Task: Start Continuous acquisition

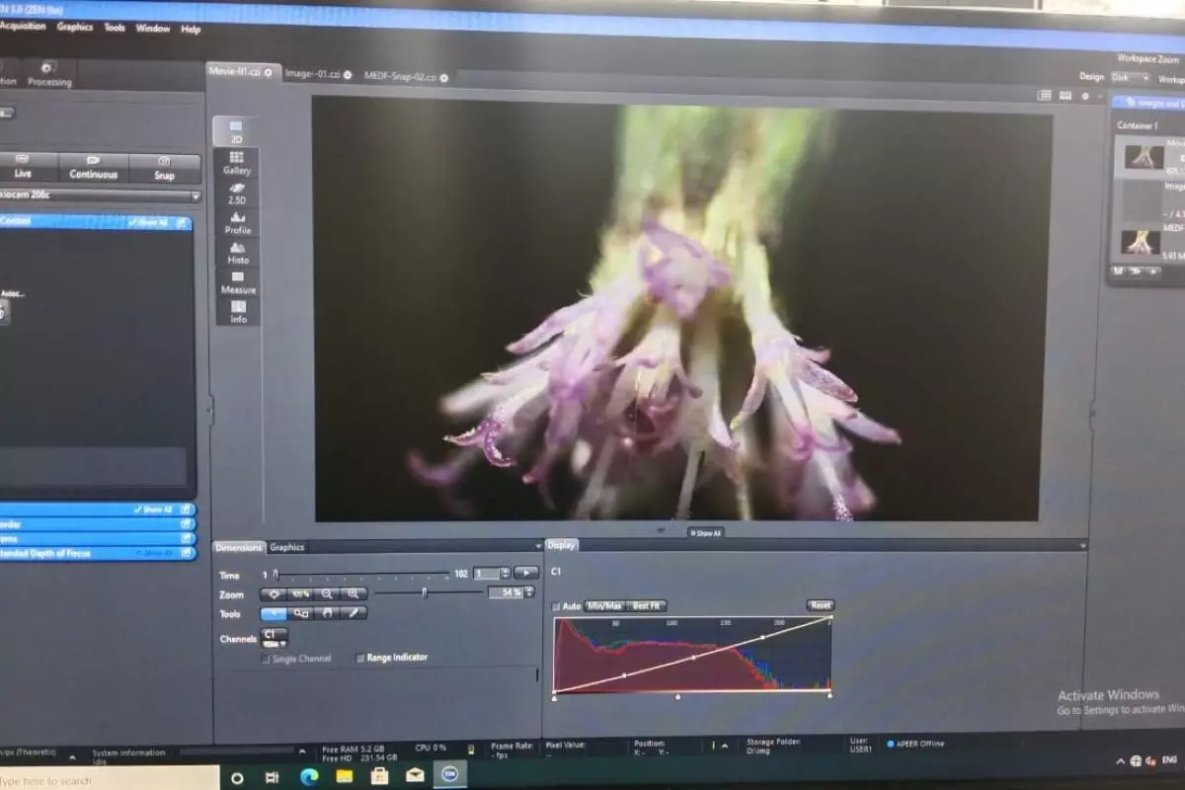Action: (x=93, y=167)
